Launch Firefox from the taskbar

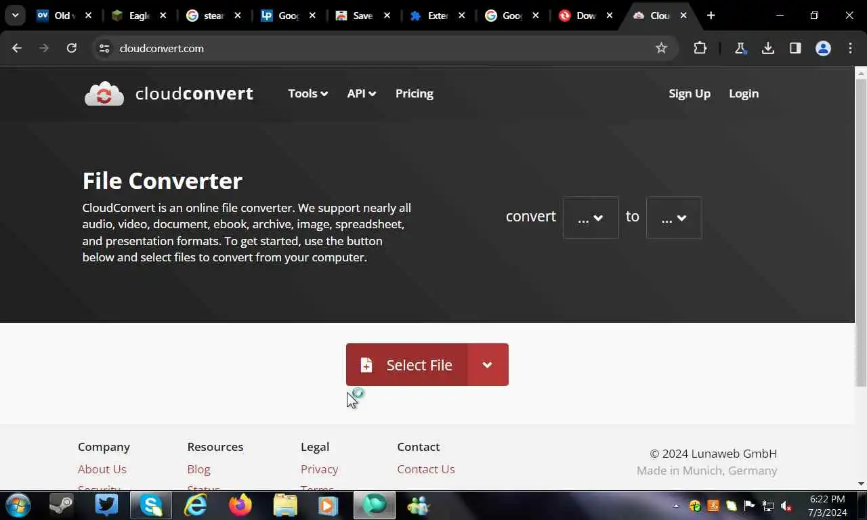240,506
